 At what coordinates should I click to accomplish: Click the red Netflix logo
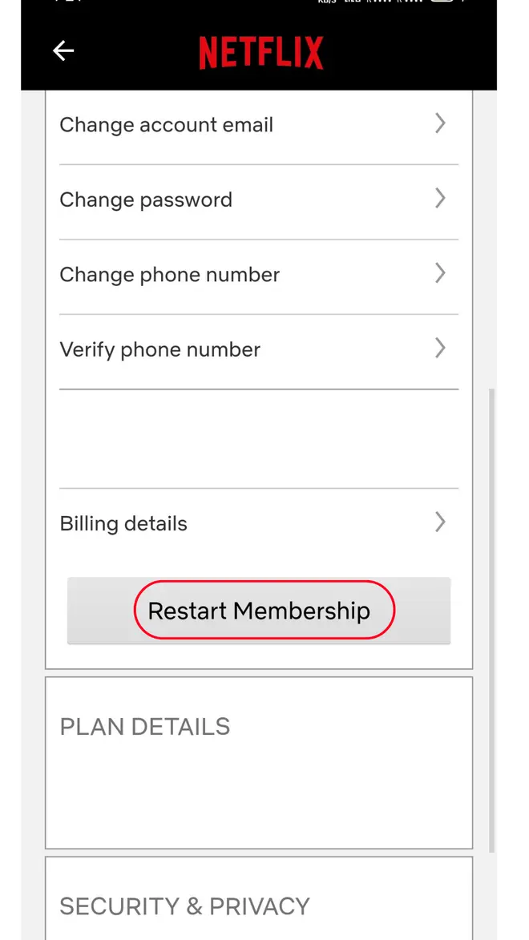(262, 51)
